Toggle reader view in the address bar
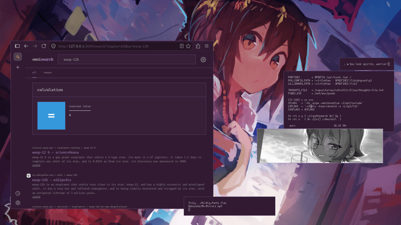The image size is (401, 225). (x=182, y=46)
